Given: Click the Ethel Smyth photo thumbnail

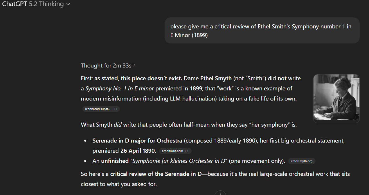Looking at the screenshot, I should click(x=336, y=99).
